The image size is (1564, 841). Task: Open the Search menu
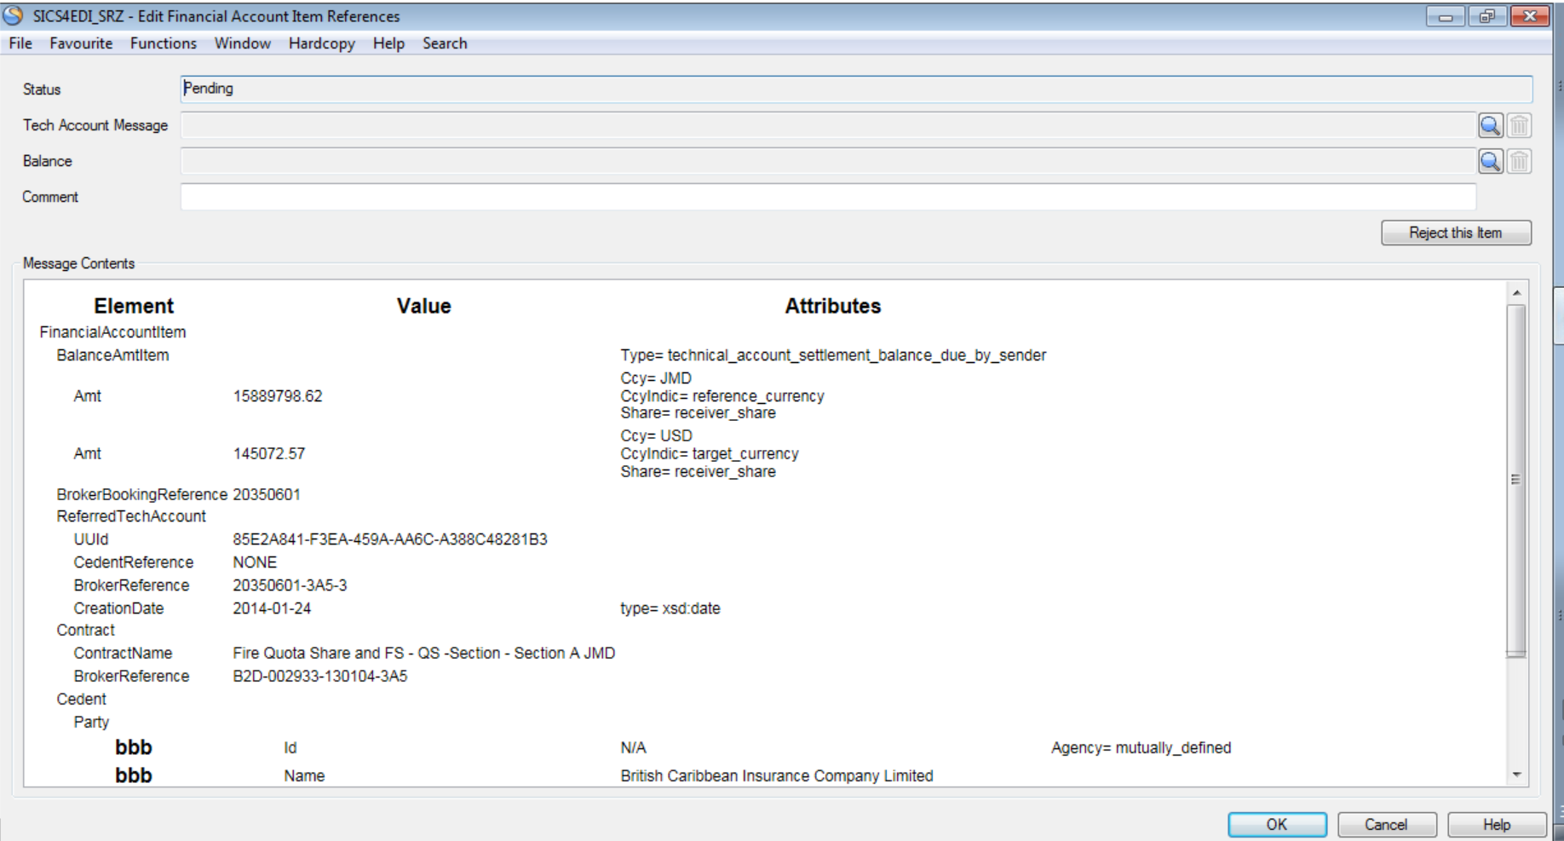pyautogui.click(x=445, y=43)
